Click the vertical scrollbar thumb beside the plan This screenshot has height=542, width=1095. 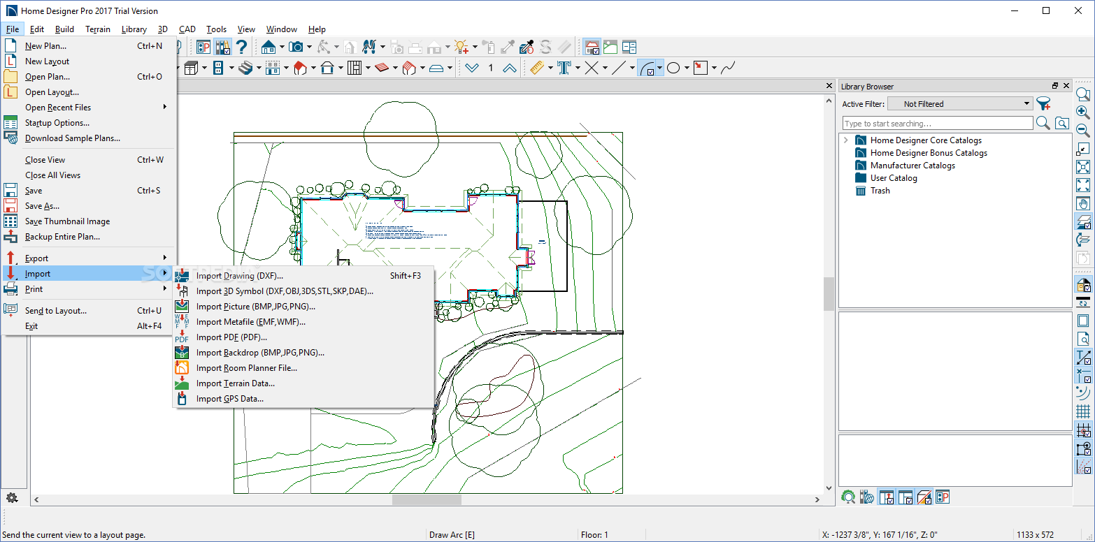tap(829, 293)
